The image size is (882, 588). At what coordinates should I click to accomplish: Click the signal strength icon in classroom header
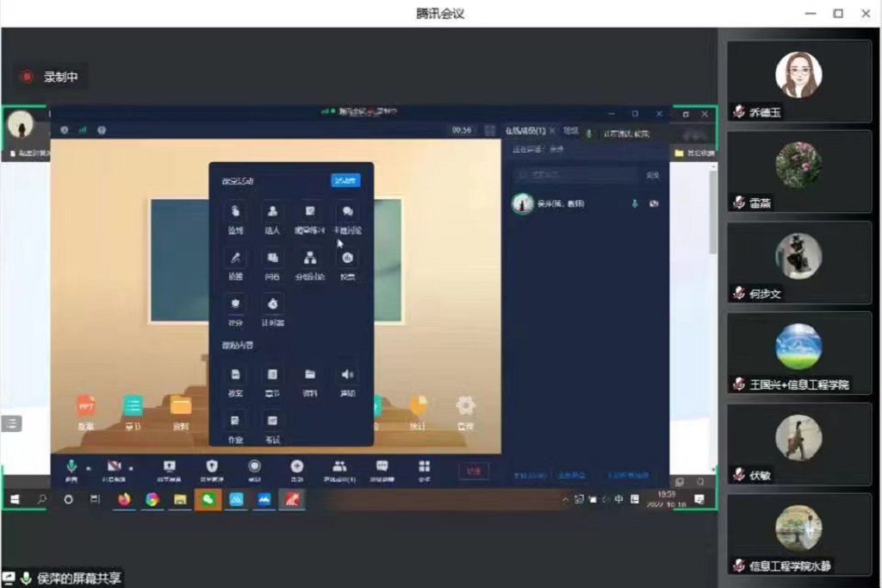(x=83, y=130)
